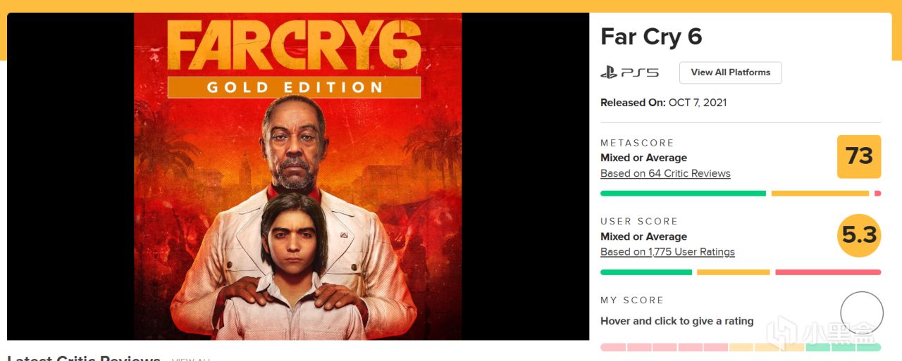Select the red negative user ratings bar
This screenshot has height=361, width=902.
coord(827,272)
